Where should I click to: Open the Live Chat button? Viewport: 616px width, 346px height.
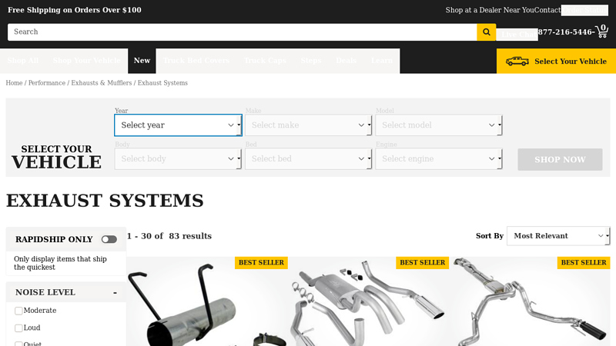pos(517,35)
